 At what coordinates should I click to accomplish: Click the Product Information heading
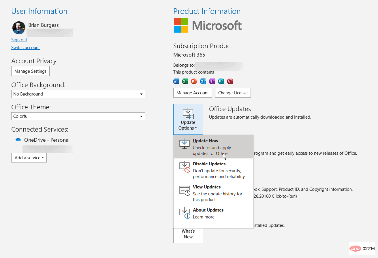pyautogui.click(x=207, y=11)
